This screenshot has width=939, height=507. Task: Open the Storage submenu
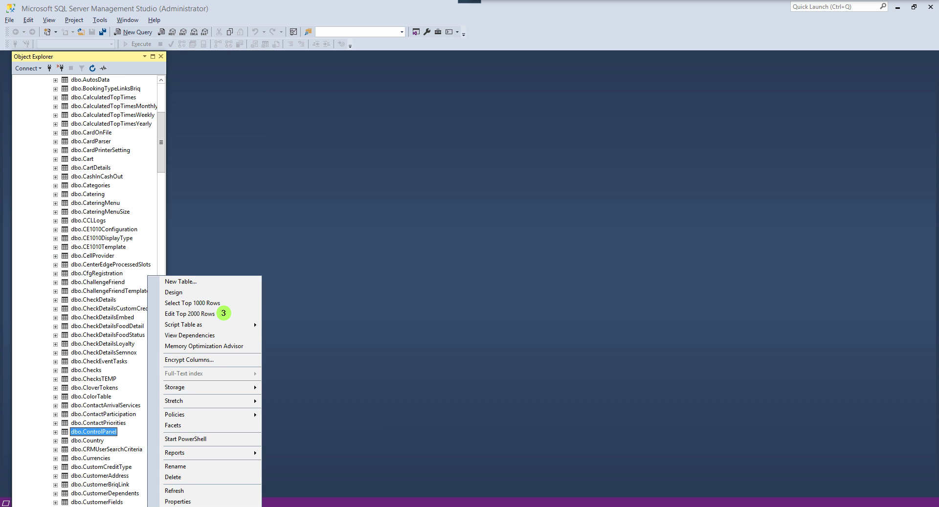[210, 387]
